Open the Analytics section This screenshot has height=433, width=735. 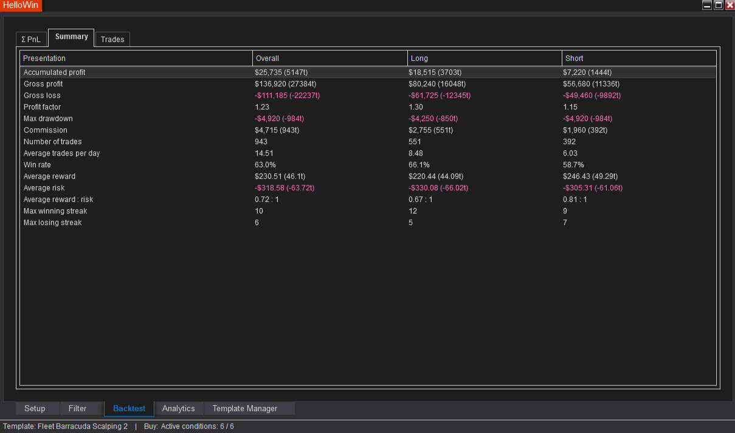pos(178,409)
